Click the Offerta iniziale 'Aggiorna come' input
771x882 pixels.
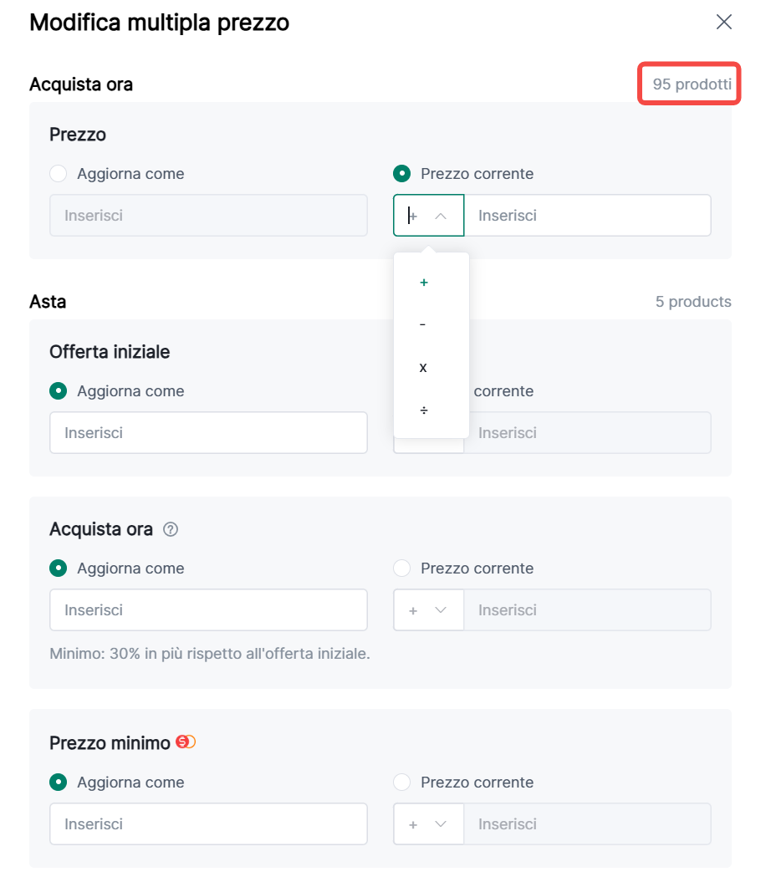208,433
